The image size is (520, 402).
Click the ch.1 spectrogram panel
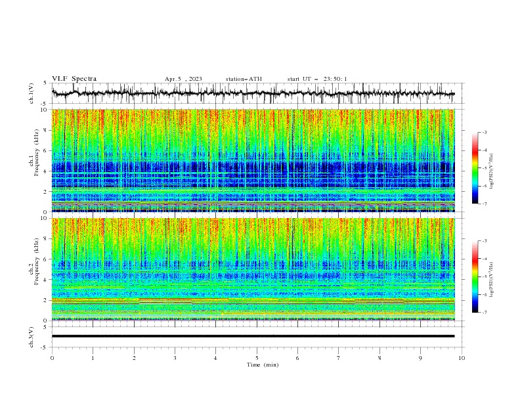[x=253, y=160]
